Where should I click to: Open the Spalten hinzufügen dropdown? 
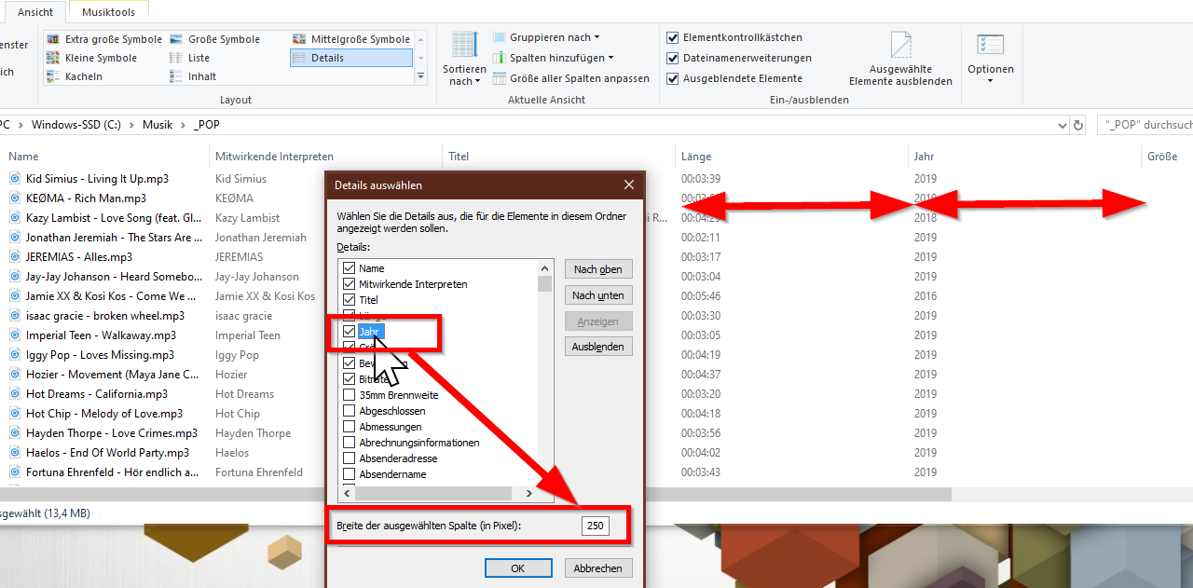coord(552,58)
